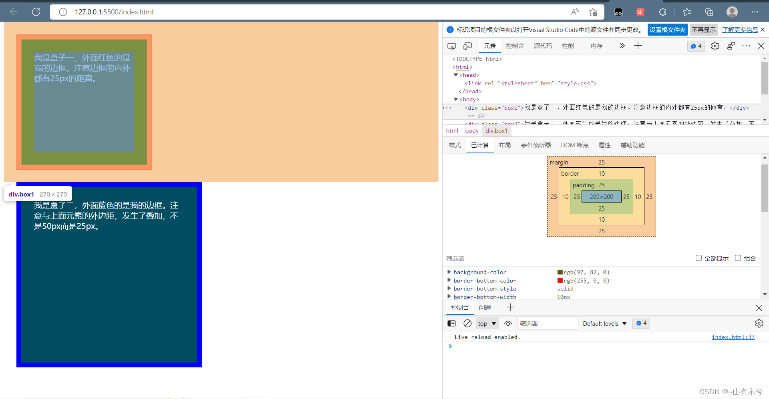This screenshot has width=769, height=399.
Task: Open 辅助功能 pane tab
Action: (632, 145)
